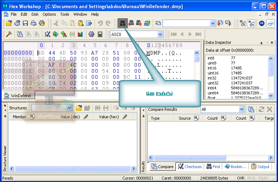Click the Add Bookmark green plus icon
Image resolution: width=278 pixels, height=182 pixels.
[x=55, y=34]
